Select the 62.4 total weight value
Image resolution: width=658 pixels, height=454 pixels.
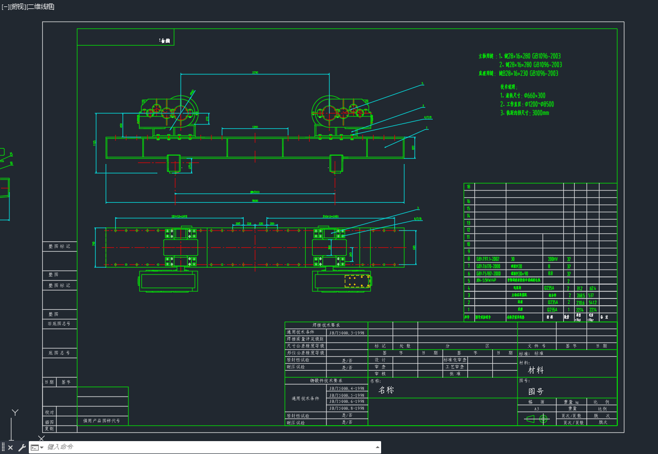pos(592,288)
